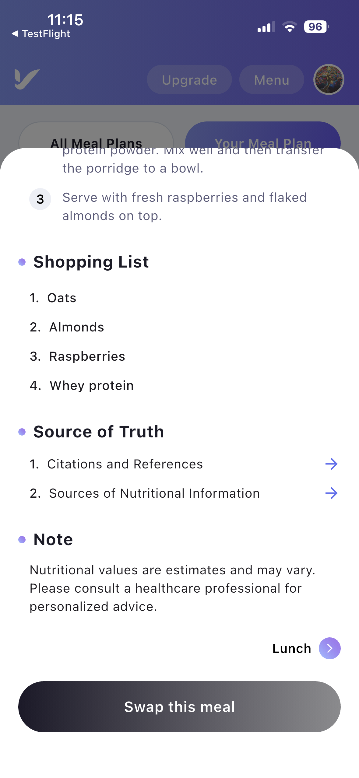This screenshot has width=359, height=778.
Task: Go to next meal labeled Lunch
Action: click(x=292, y=649)
